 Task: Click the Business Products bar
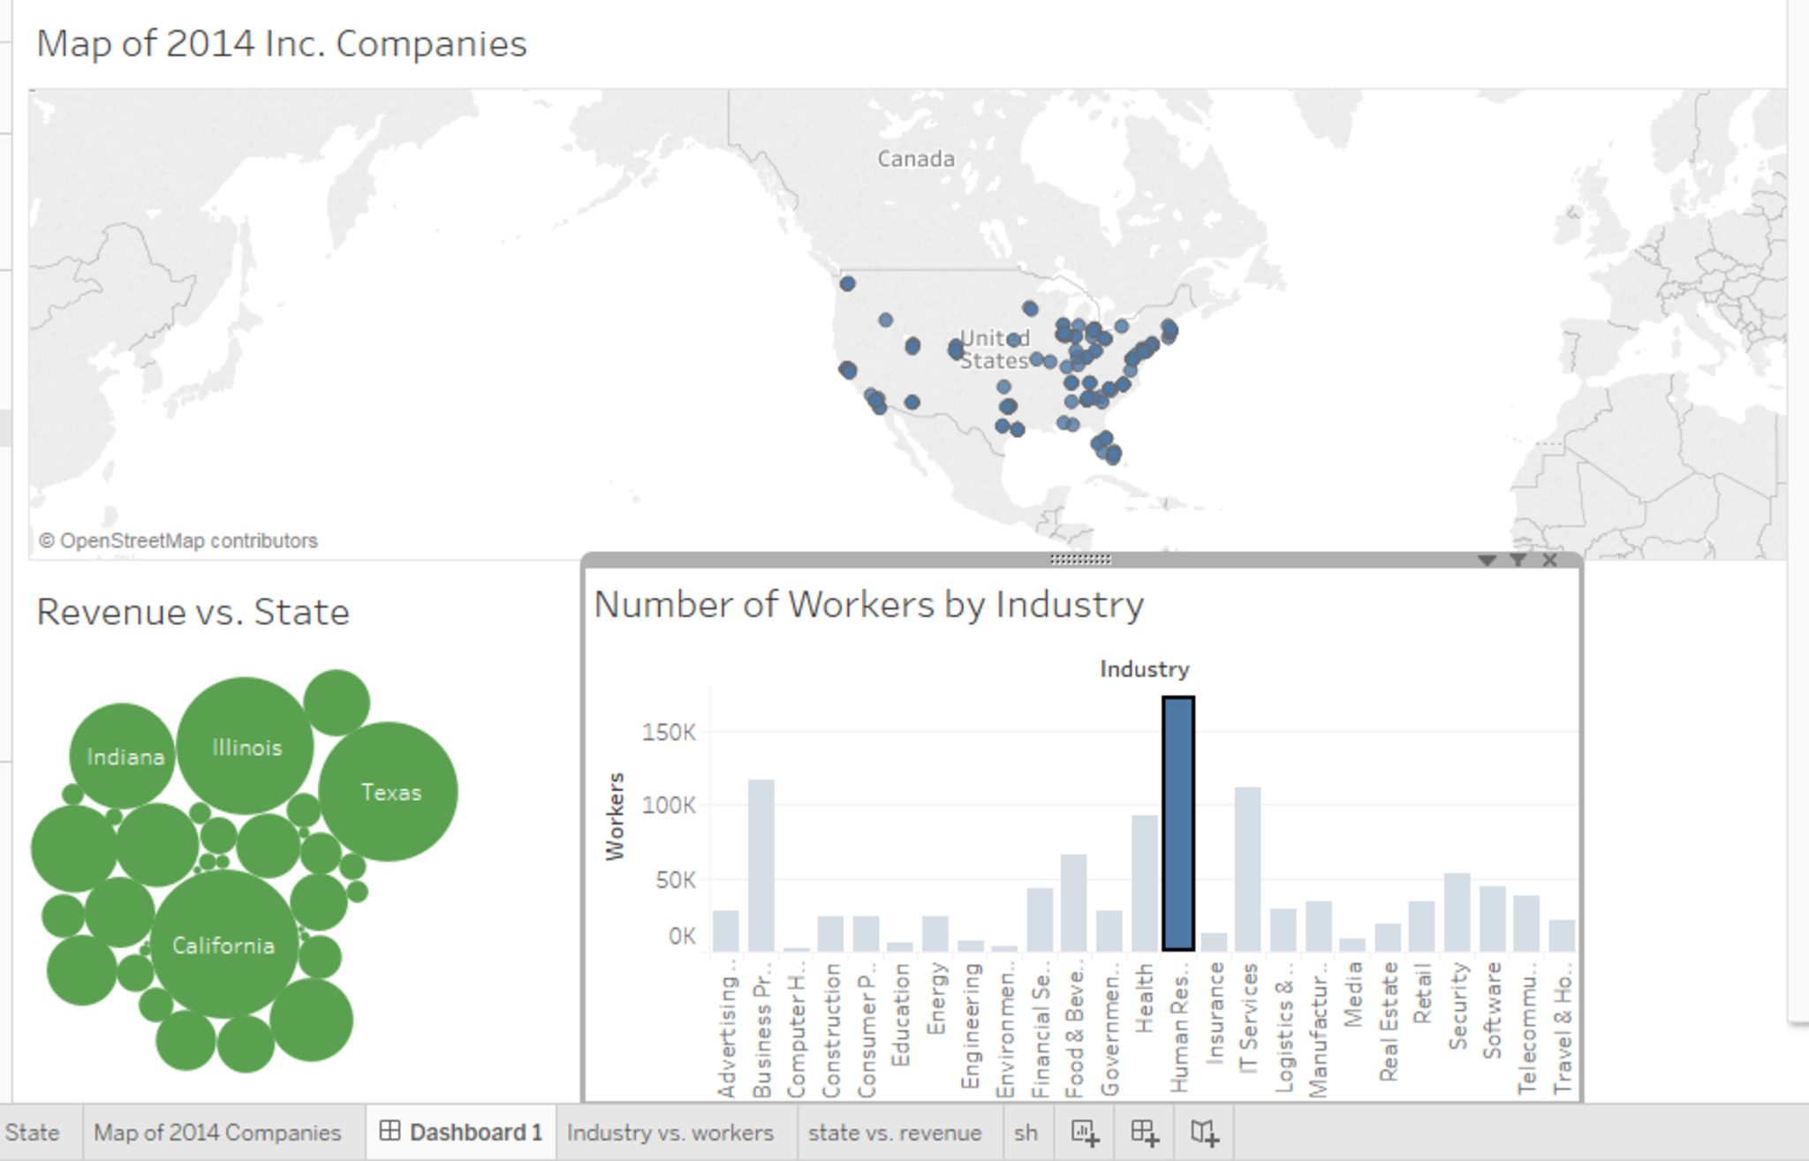click(x=761, y=865)
